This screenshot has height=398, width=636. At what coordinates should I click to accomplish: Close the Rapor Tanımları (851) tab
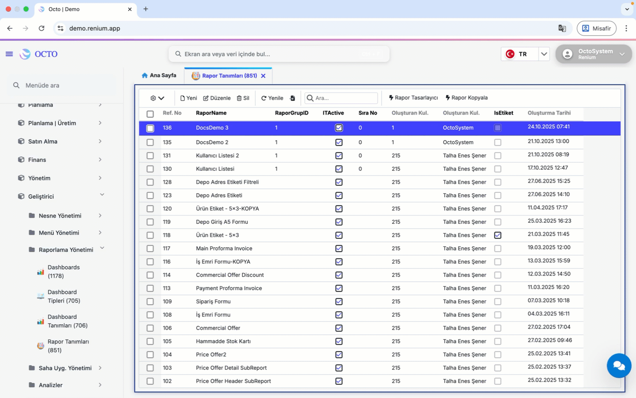coord(263,76)
